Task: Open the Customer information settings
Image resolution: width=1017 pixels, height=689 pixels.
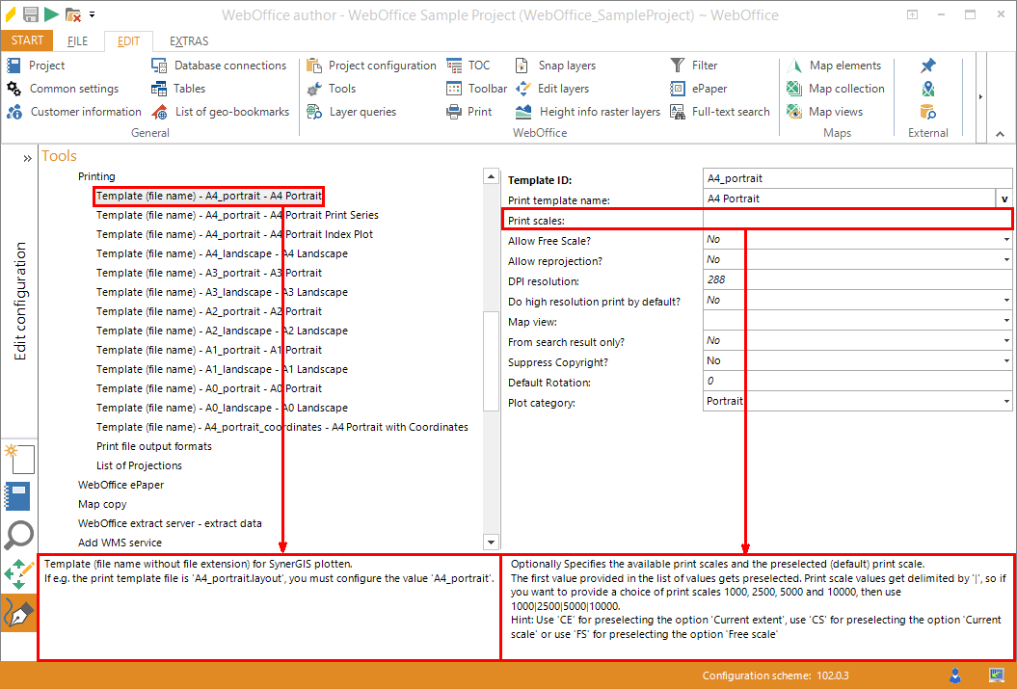Action: tap(73, 111)
